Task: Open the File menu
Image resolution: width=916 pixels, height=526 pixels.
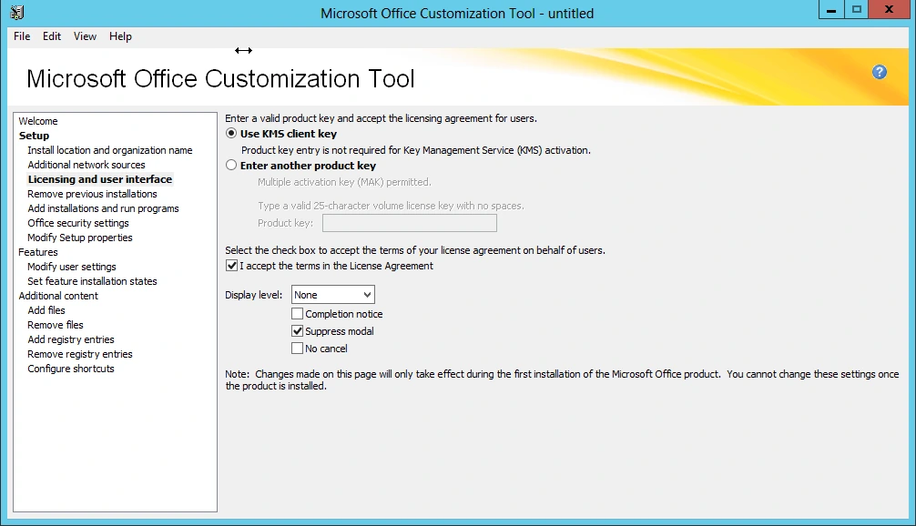Action: (x=22, y=36)
